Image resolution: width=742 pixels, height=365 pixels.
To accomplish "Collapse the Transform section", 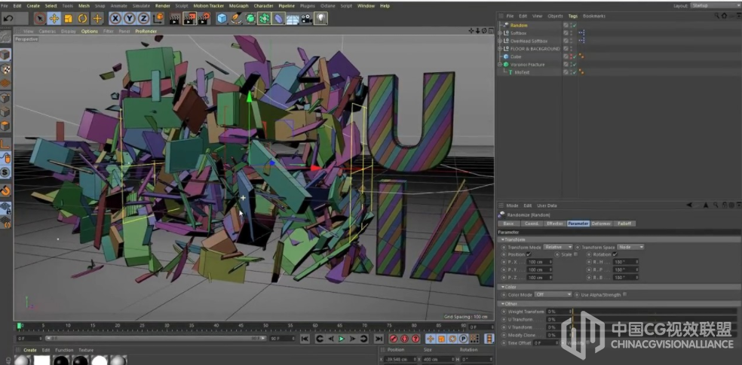I will 503,240.
